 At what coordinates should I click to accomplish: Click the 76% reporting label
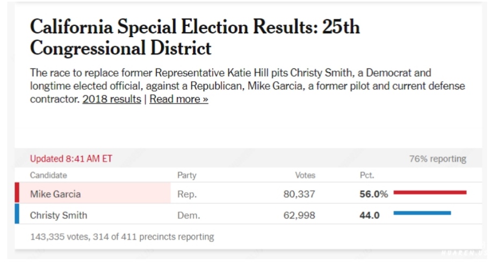(437, 159)
